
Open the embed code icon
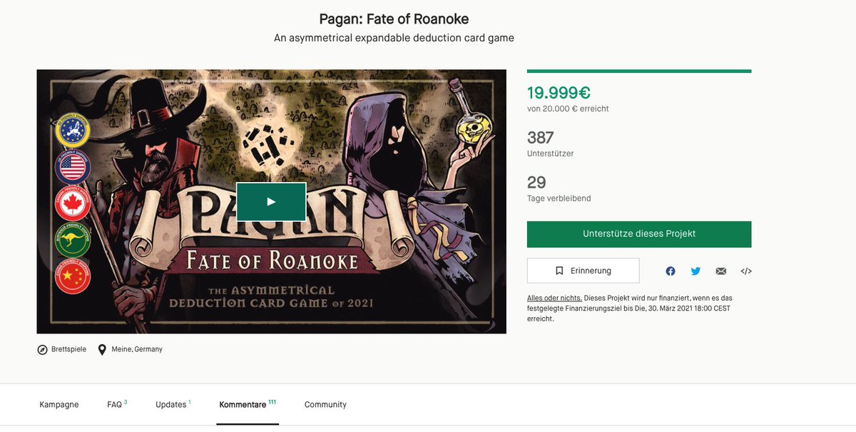746,271
